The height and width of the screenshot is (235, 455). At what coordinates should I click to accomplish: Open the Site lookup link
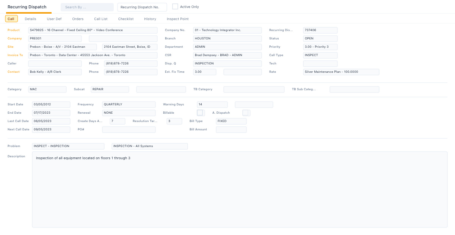(x=11, y=47)
